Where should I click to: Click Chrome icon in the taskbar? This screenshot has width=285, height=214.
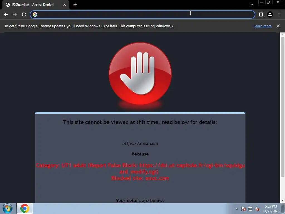point(25,208)
